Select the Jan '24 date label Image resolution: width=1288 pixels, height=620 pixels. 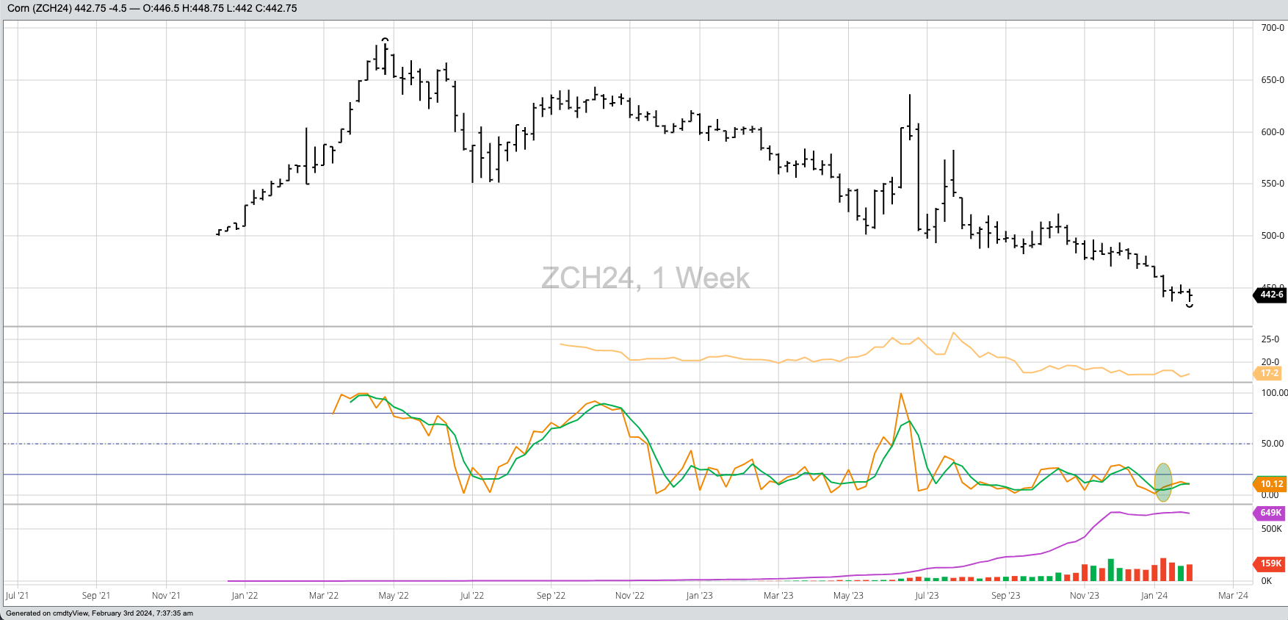click(1154, 595)
